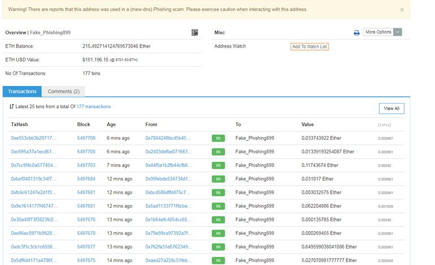Open transaction 0xc695a37a1ecd61...
Image resolution: width=435 pixels, height=265 pixels.
[33, 152]
